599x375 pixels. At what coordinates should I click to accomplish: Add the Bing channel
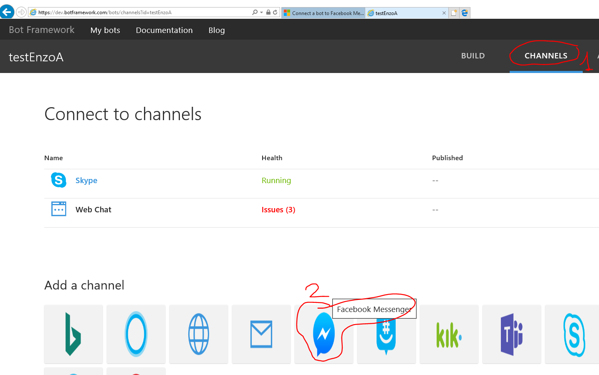[x=73, y=334]
